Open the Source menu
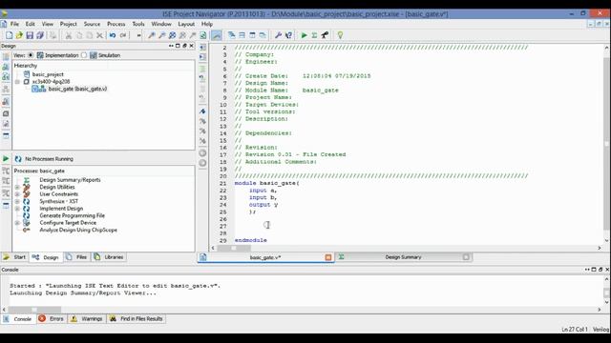 point(92,24)
